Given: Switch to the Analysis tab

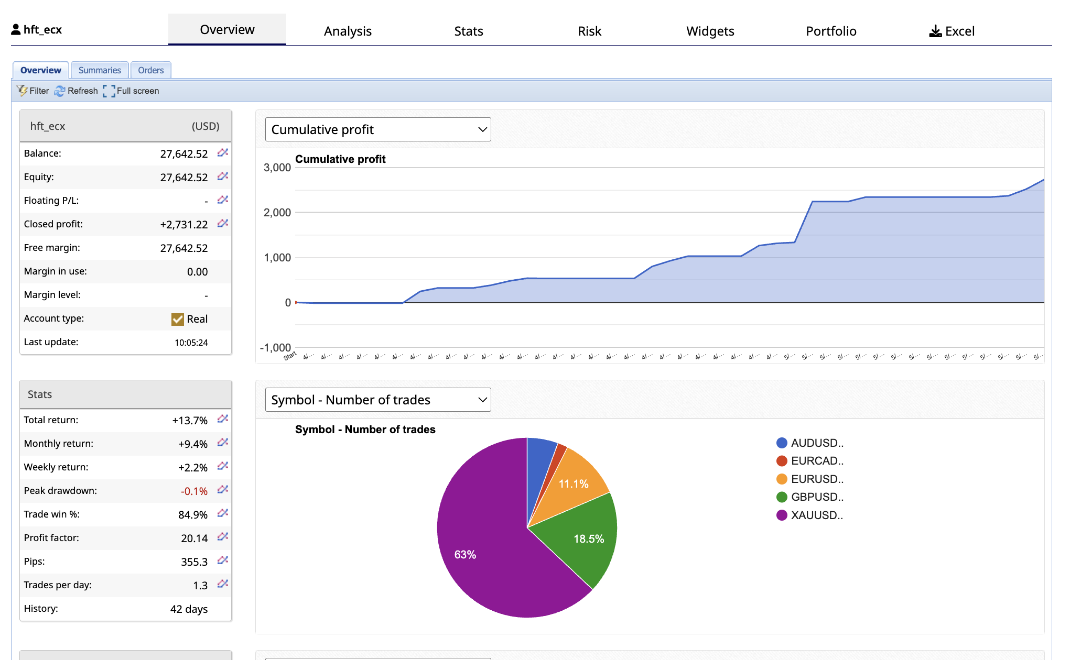Looking at the screenshot, I should 348,31.
